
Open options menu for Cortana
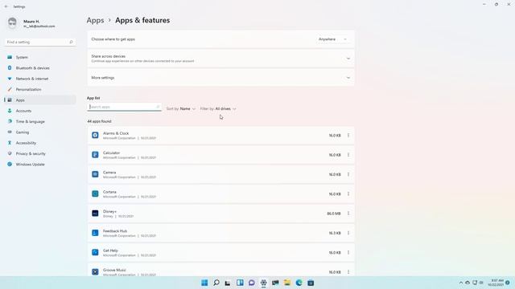[x=348, y=194]
